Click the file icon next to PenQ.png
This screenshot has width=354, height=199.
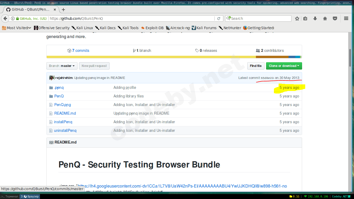tap(51, 105)
